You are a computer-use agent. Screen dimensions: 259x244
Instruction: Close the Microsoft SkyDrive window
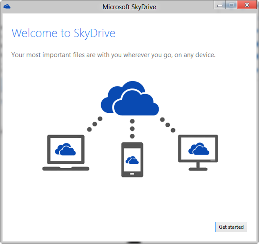pos(247,5)
